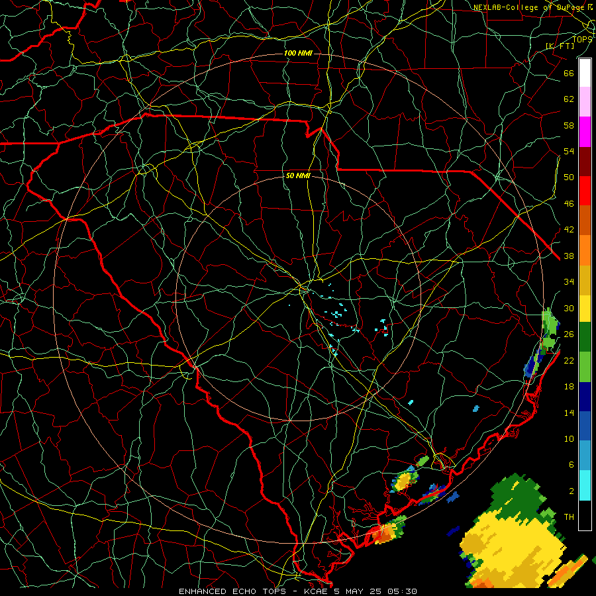Viewport: 596px width, 596px height.
Task: Click the magenta 58 kft legend swatch
Action: [585, 132]
